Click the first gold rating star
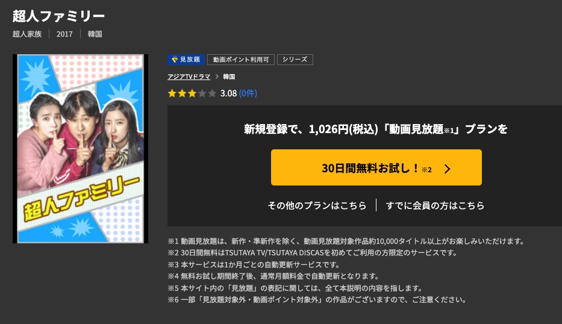Viewport: 562px width, 324px height. 172,93
